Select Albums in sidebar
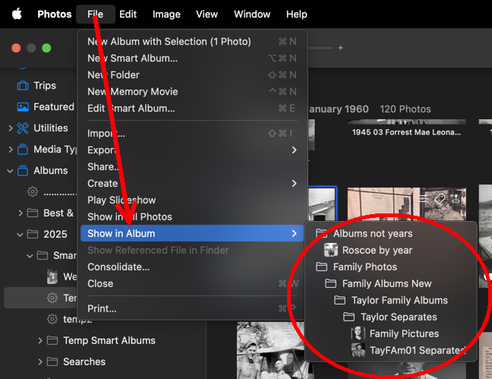 (51, 170)
